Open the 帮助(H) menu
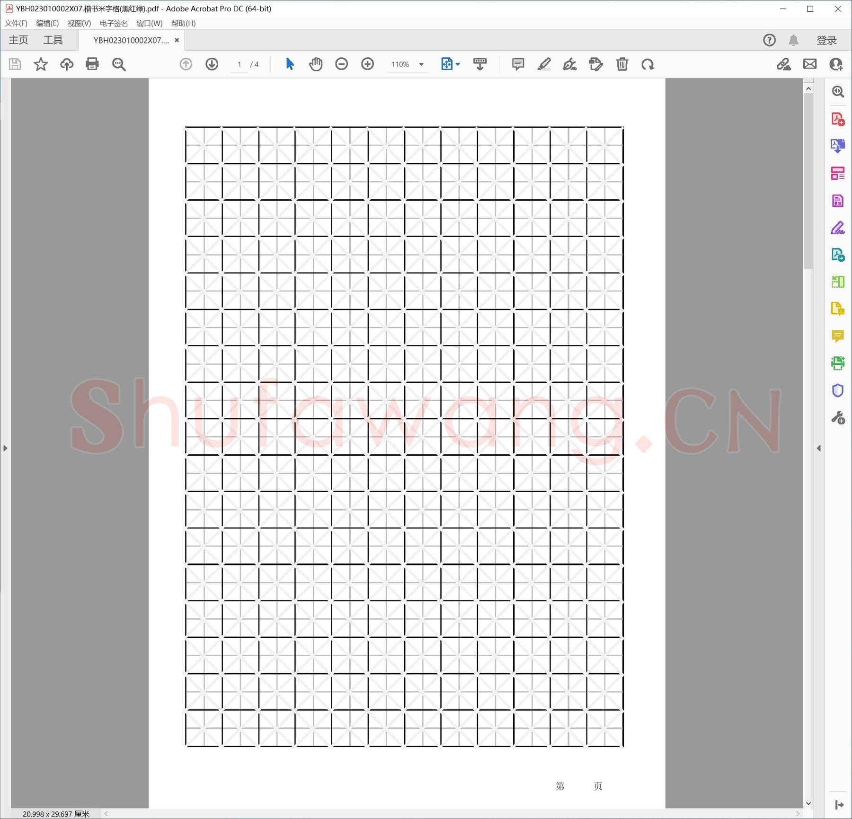Screen dimensions: 852x819 point(183,23)
